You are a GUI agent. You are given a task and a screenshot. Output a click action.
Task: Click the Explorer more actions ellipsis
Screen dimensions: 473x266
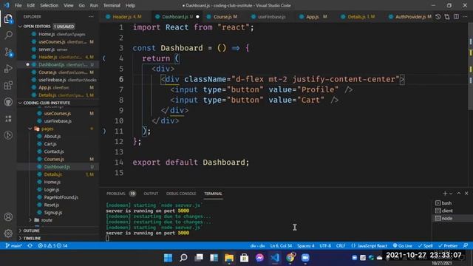tap(91, 16)
